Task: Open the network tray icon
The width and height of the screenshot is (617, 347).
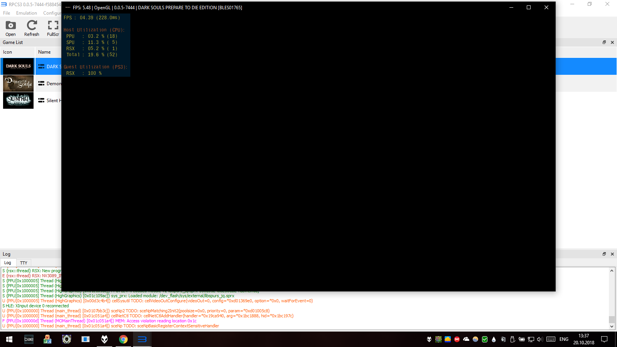Action: click(x=531, y=339)
